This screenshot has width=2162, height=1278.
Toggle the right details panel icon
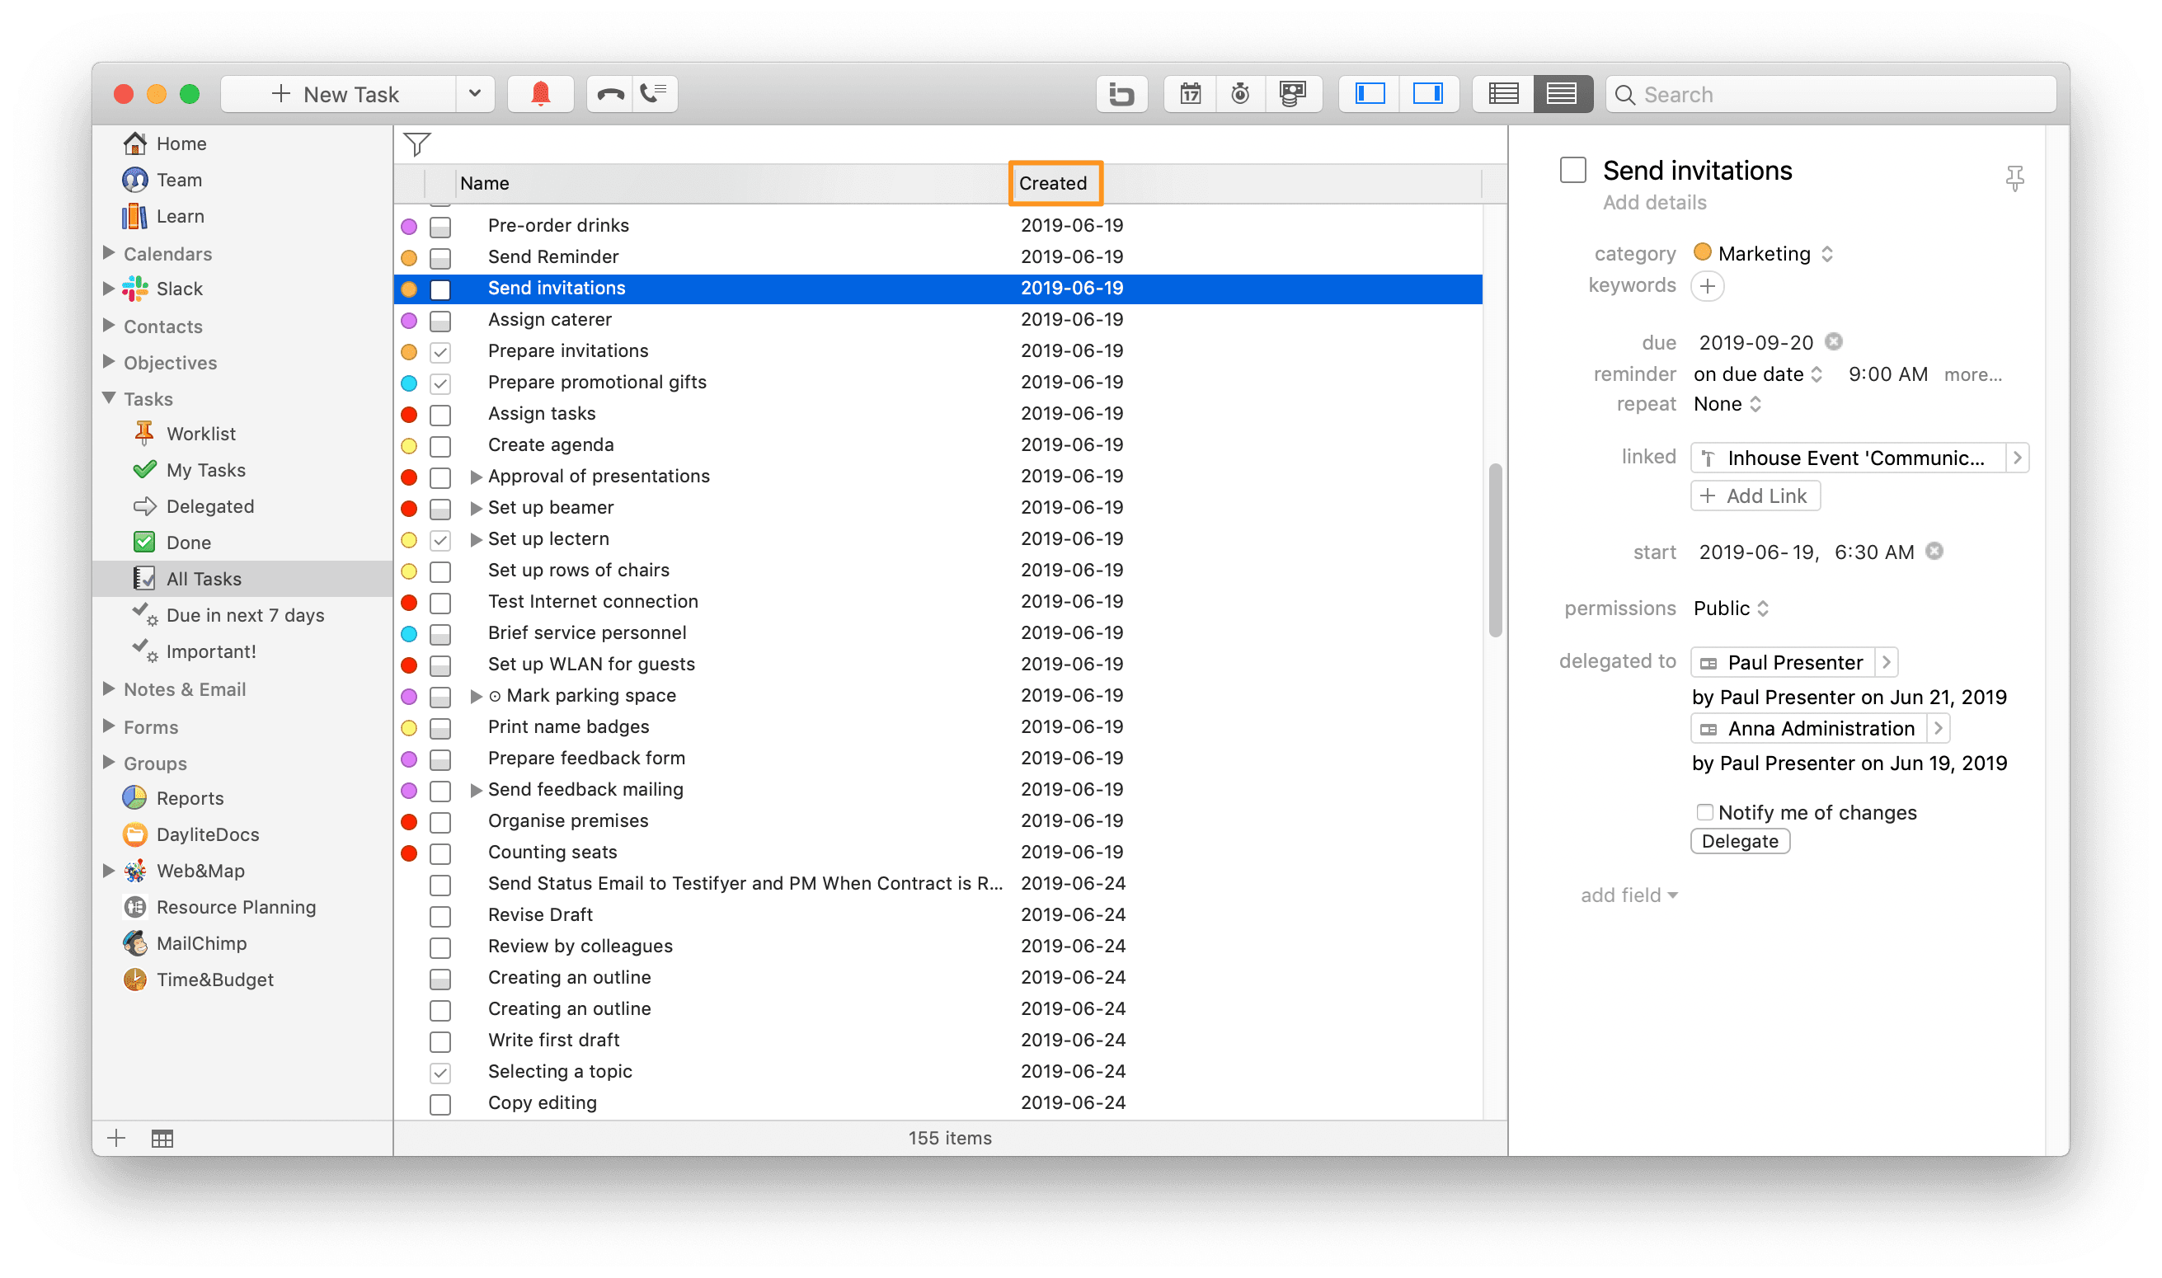point(1428,94)
